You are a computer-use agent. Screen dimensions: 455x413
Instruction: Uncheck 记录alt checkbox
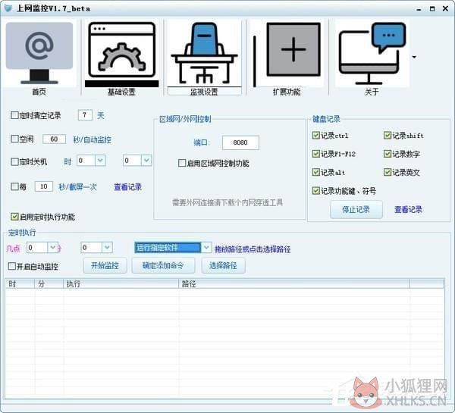[315, 172]
